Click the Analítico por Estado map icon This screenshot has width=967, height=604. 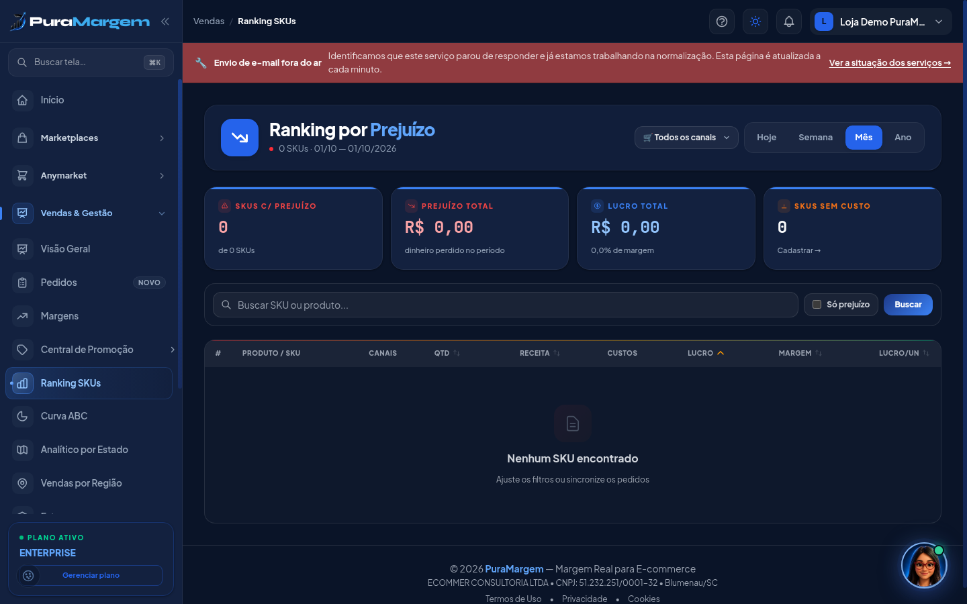tap(22, 450)
